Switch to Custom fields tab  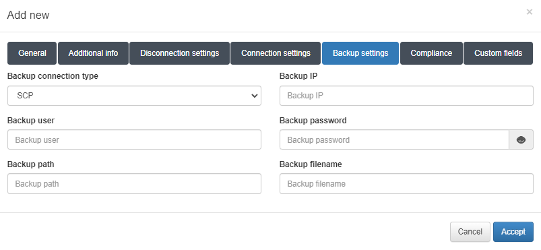pos(498,53)
